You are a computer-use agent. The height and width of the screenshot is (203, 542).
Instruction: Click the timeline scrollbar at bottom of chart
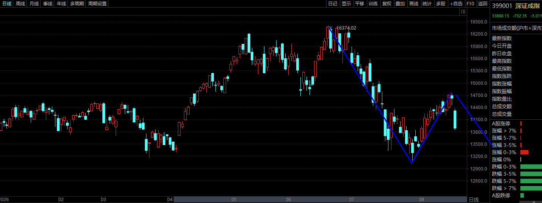point(320,199)
